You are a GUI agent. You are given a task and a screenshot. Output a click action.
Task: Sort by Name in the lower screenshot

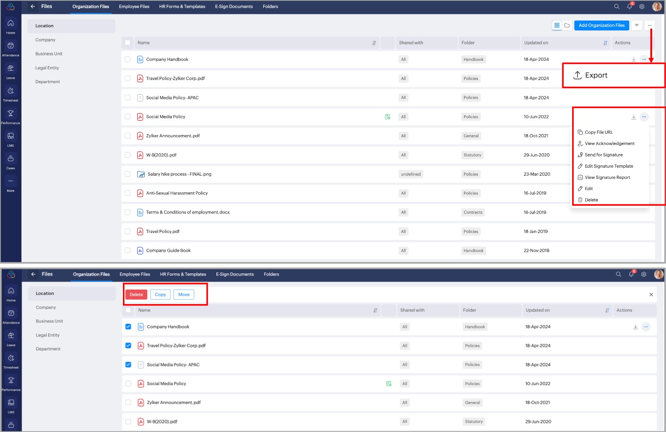click(x=375, y=310)
